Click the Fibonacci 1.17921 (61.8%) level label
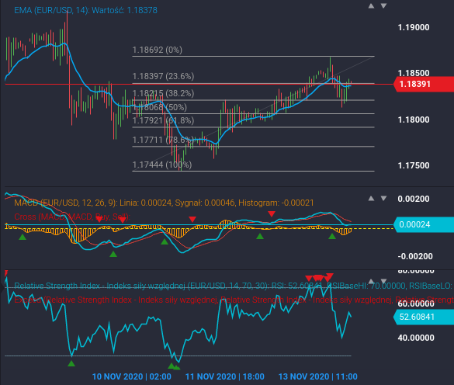This screenshot has height=385, width=454. point(163,120)
